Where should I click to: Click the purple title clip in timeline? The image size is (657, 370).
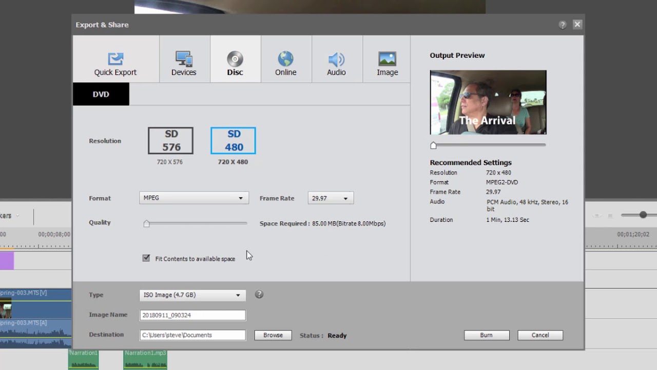[x=7, y=261]
